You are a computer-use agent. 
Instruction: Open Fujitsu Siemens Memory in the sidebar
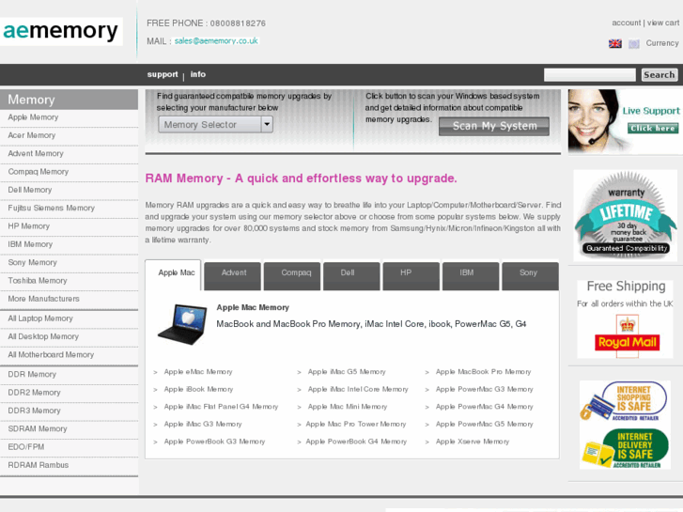click(x=52, y=209)
